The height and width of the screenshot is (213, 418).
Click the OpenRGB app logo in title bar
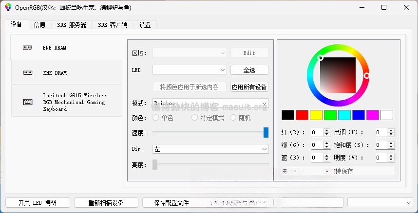8,7
